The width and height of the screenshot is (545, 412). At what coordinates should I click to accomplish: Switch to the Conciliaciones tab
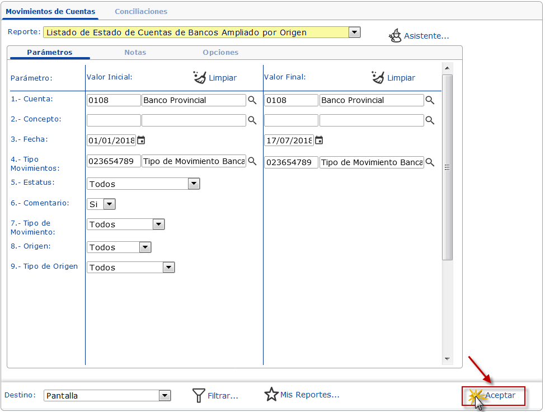[141, 11]
